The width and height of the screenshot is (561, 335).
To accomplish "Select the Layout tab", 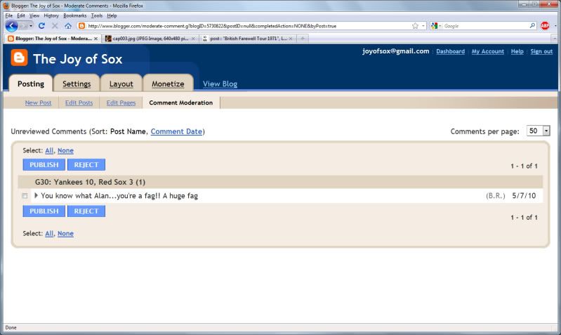I will (x=121, y=84).
